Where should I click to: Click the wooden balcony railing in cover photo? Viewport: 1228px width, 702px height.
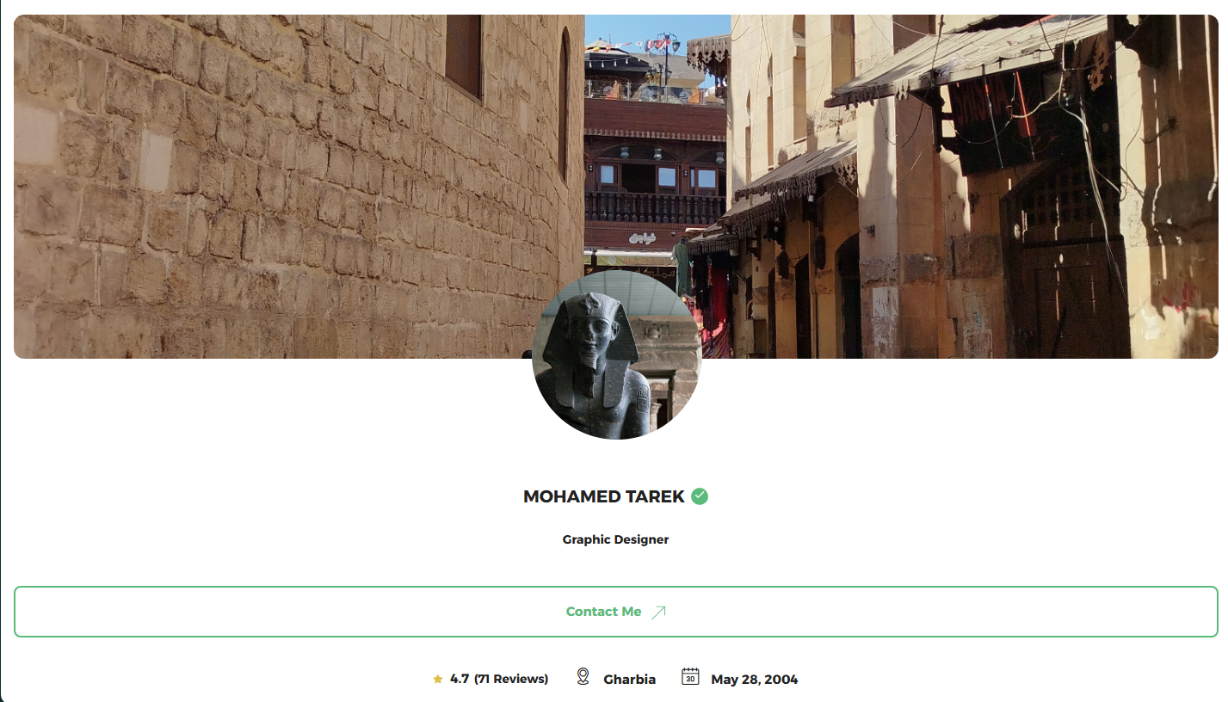[655, 209]
